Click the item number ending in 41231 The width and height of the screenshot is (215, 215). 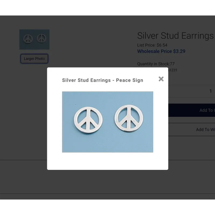(x=173, y=70)
